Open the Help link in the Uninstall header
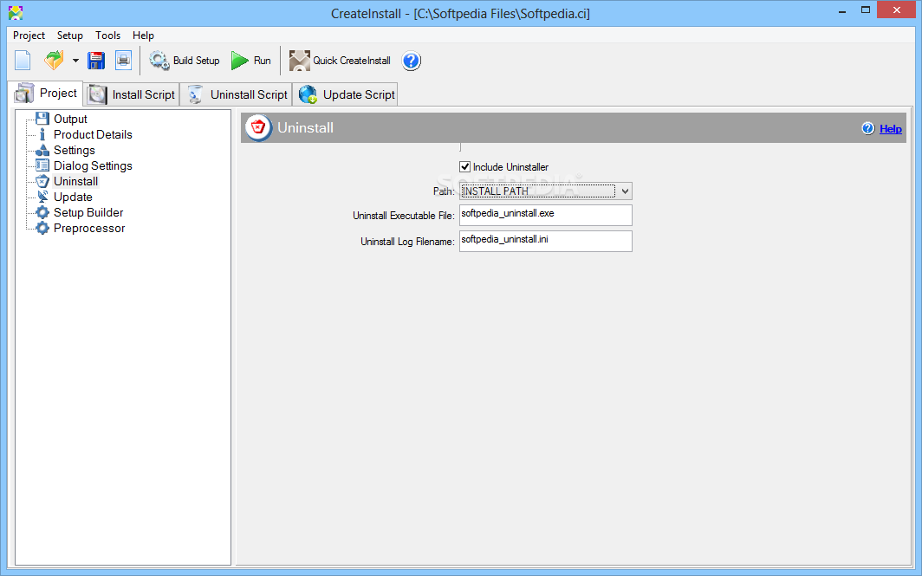Screen dimensions: 922x576 (x=890, y=129)
